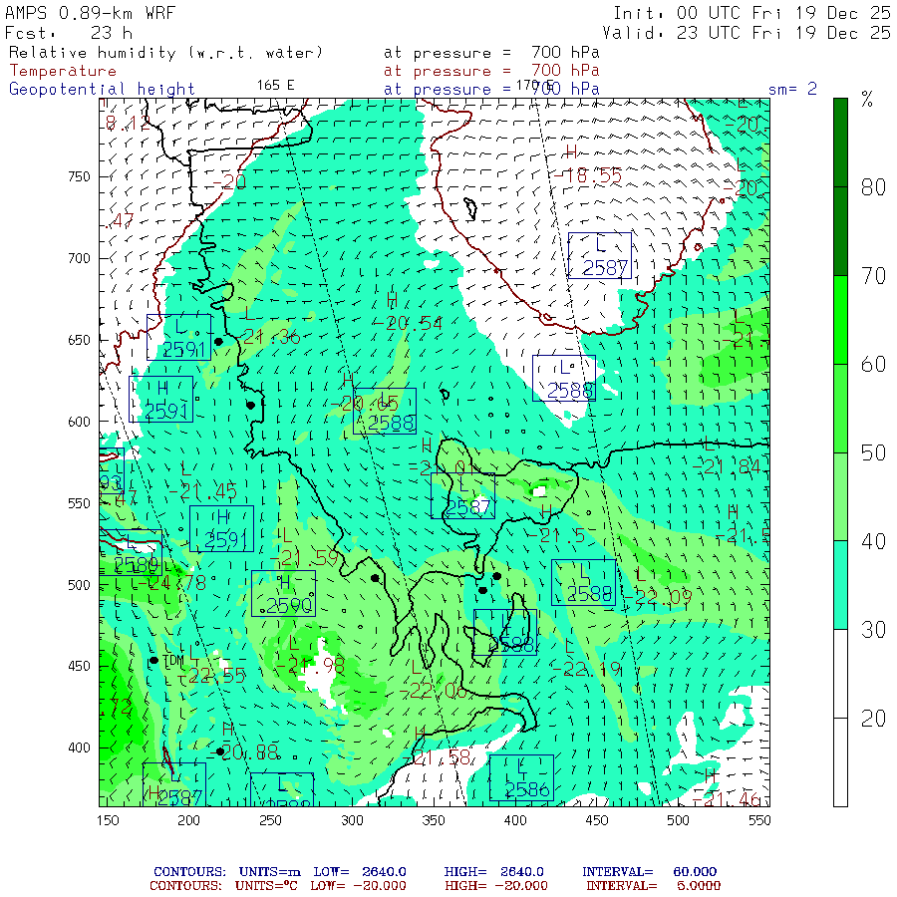Click the red 'INTERVAL= 5.0000' footer text
Screen dimensions: 897x897
pyautogui.click(x=653, y=886)
